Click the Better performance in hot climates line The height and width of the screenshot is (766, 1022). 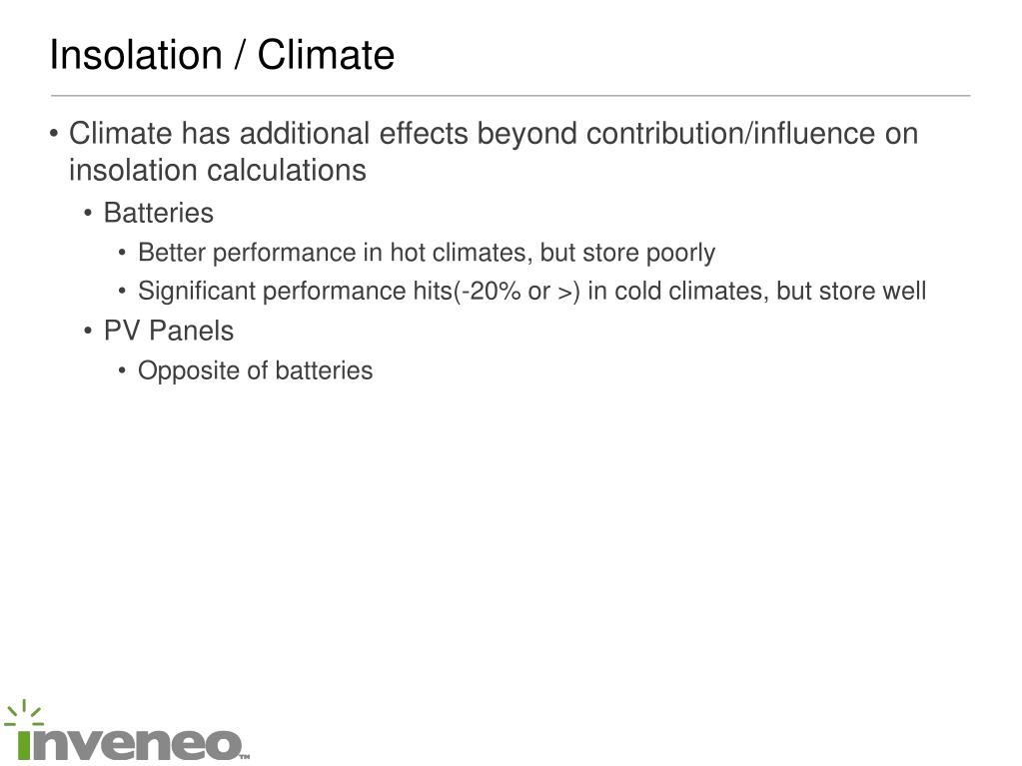coord(427,253)
